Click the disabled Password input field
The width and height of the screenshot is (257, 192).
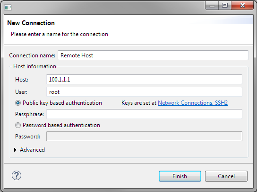pyautogui.click(x=144, y=136)
